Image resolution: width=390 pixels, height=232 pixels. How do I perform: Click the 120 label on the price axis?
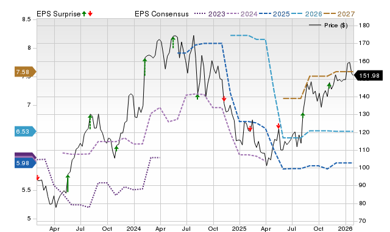[x=364, y=132]
